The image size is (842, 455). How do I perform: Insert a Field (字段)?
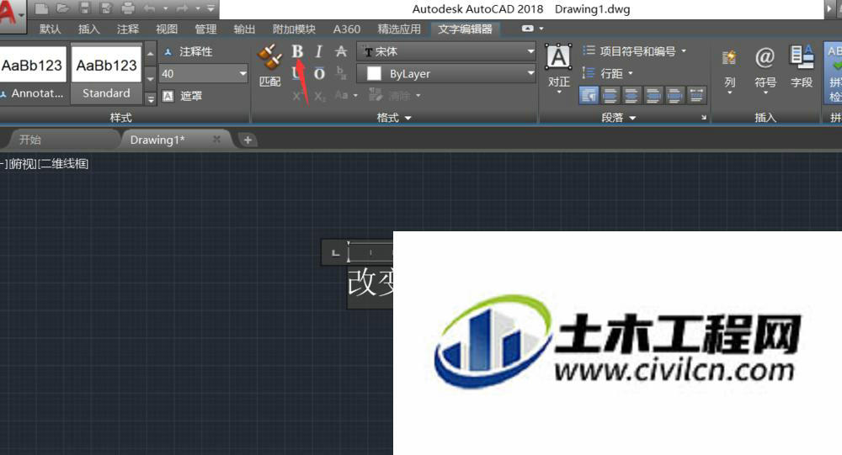[x=802, y=67]
